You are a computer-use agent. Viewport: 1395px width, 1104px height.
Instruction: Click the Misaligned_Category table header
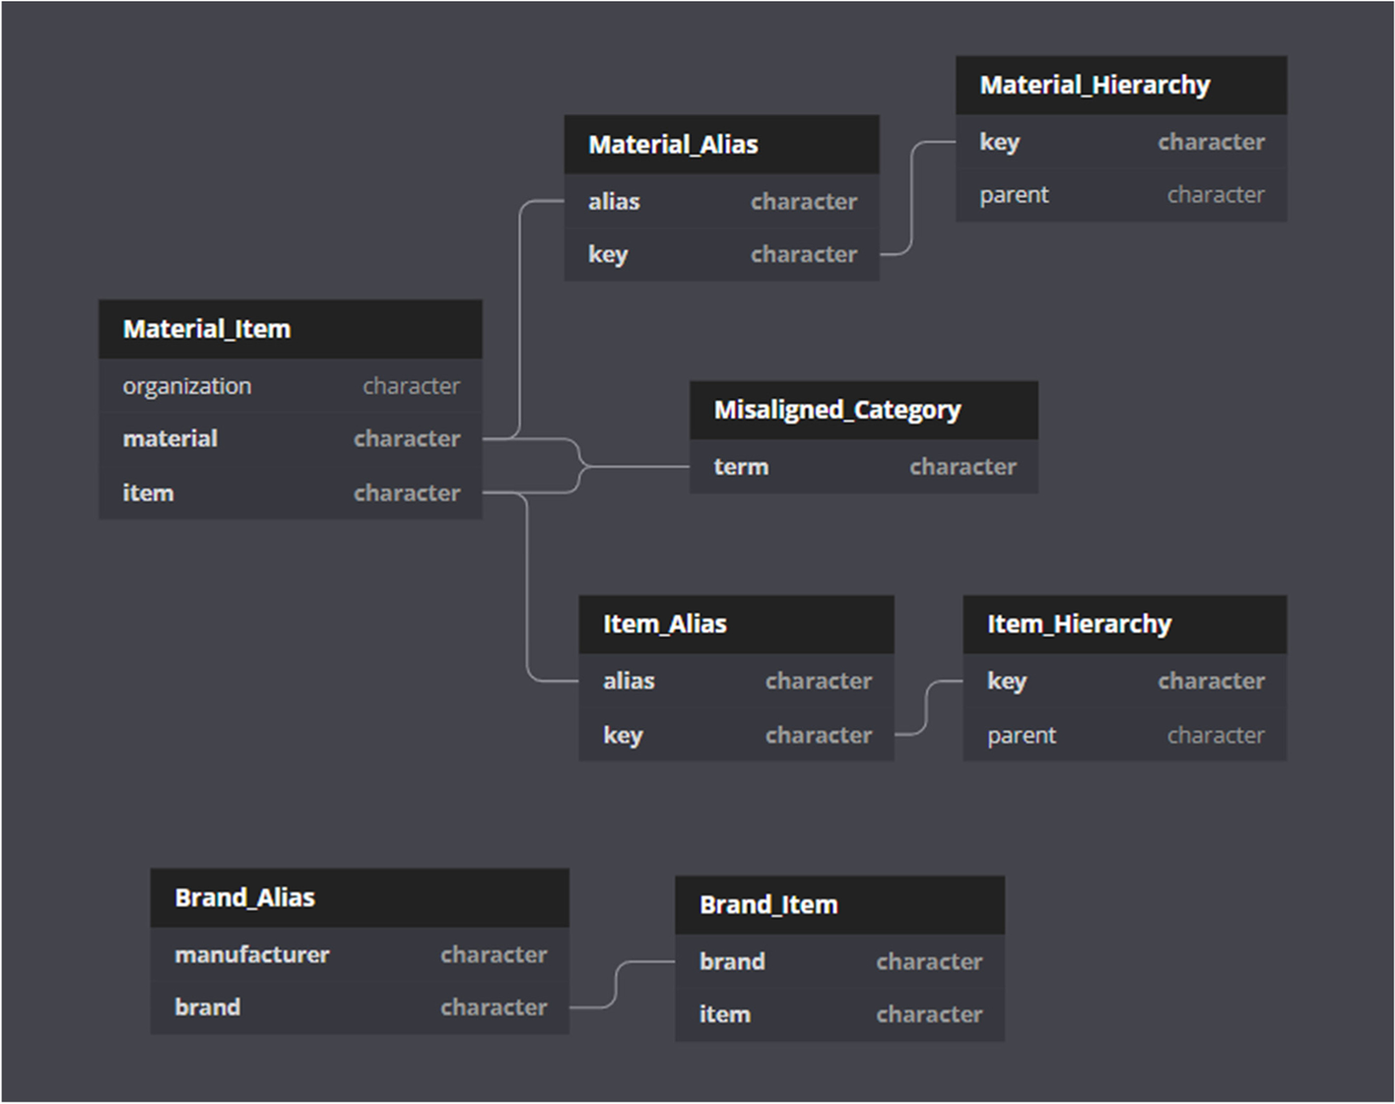(x=864, y=410)
